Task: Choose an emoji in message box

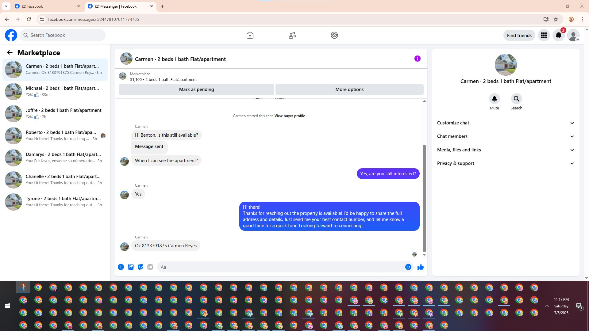Action: tap(408, 267)
